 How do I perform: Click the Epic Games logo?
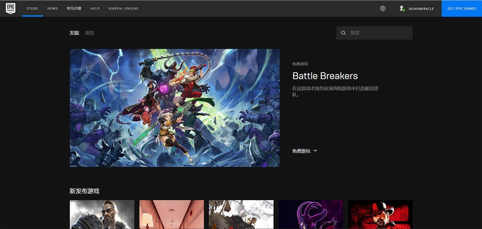(10, 8)
